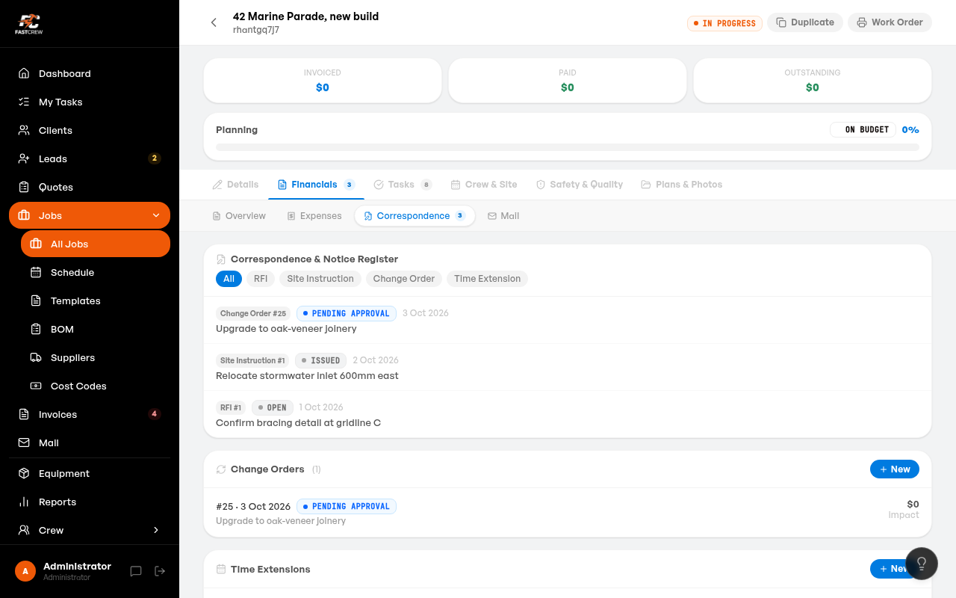
Task: Open the Schedule page
Action: (96, 272)
